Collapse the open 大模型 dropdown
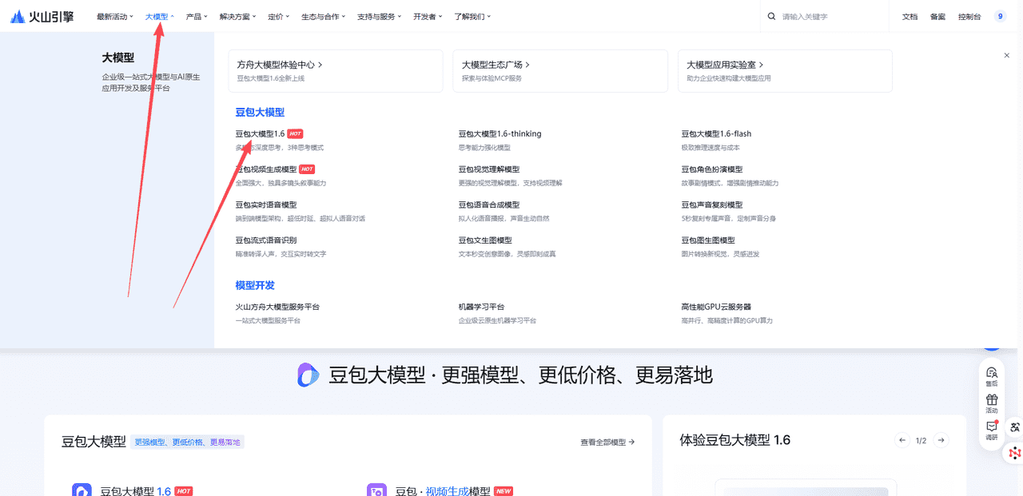 [x=157, y=15]
